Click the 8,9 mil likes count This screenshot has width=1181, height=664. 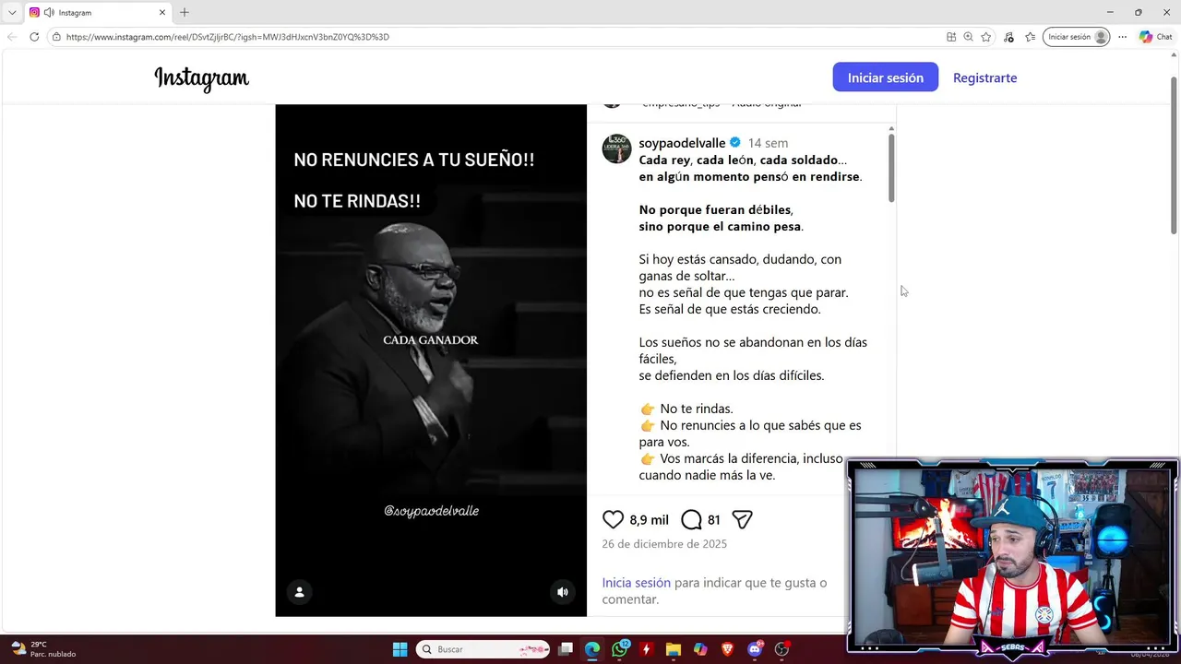(649, 520)
